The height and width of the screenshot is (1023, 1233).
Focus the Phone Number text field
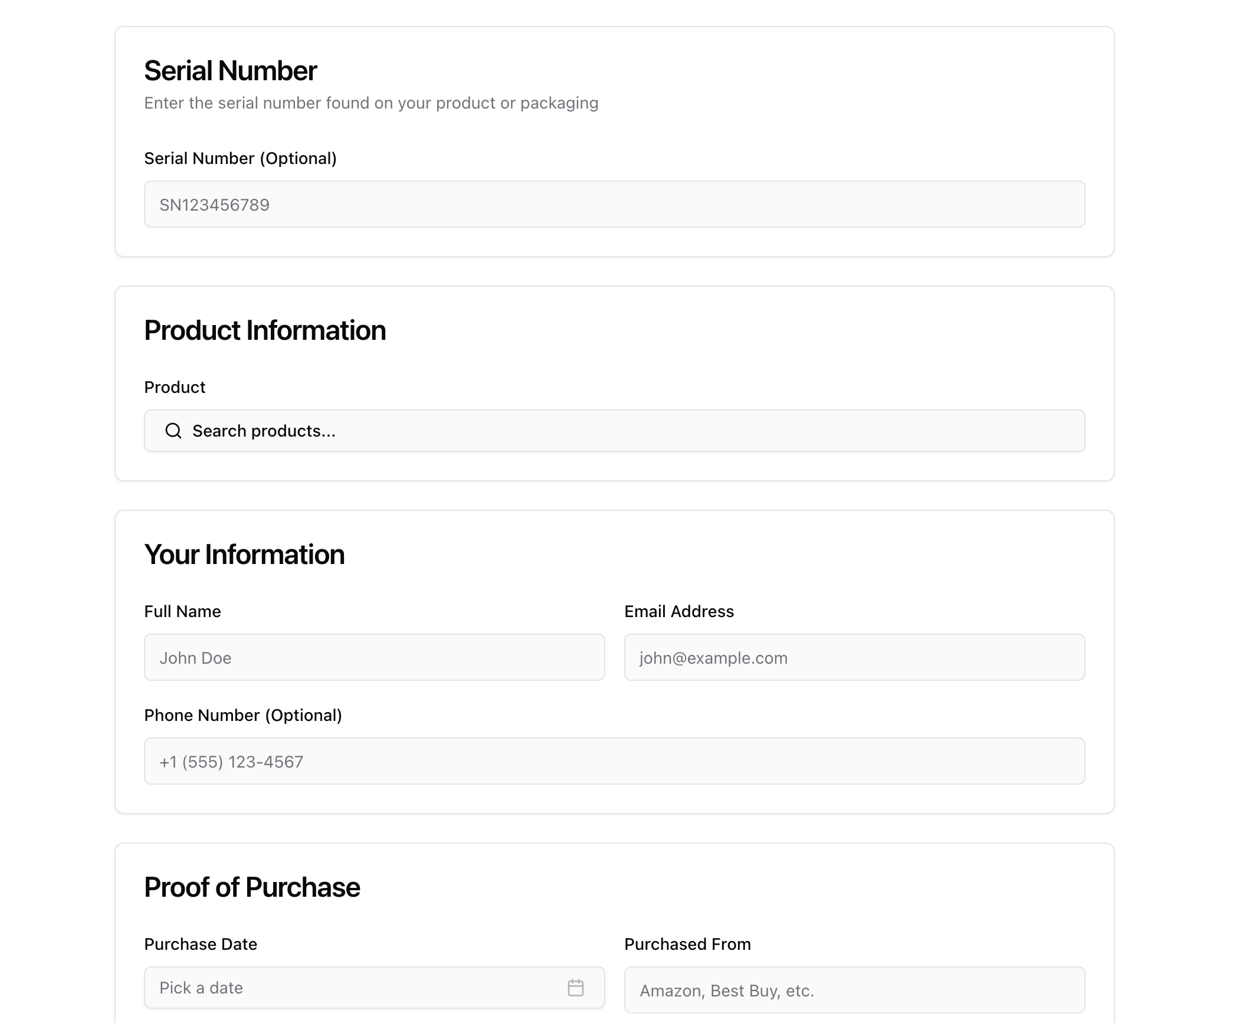(614, 761)
